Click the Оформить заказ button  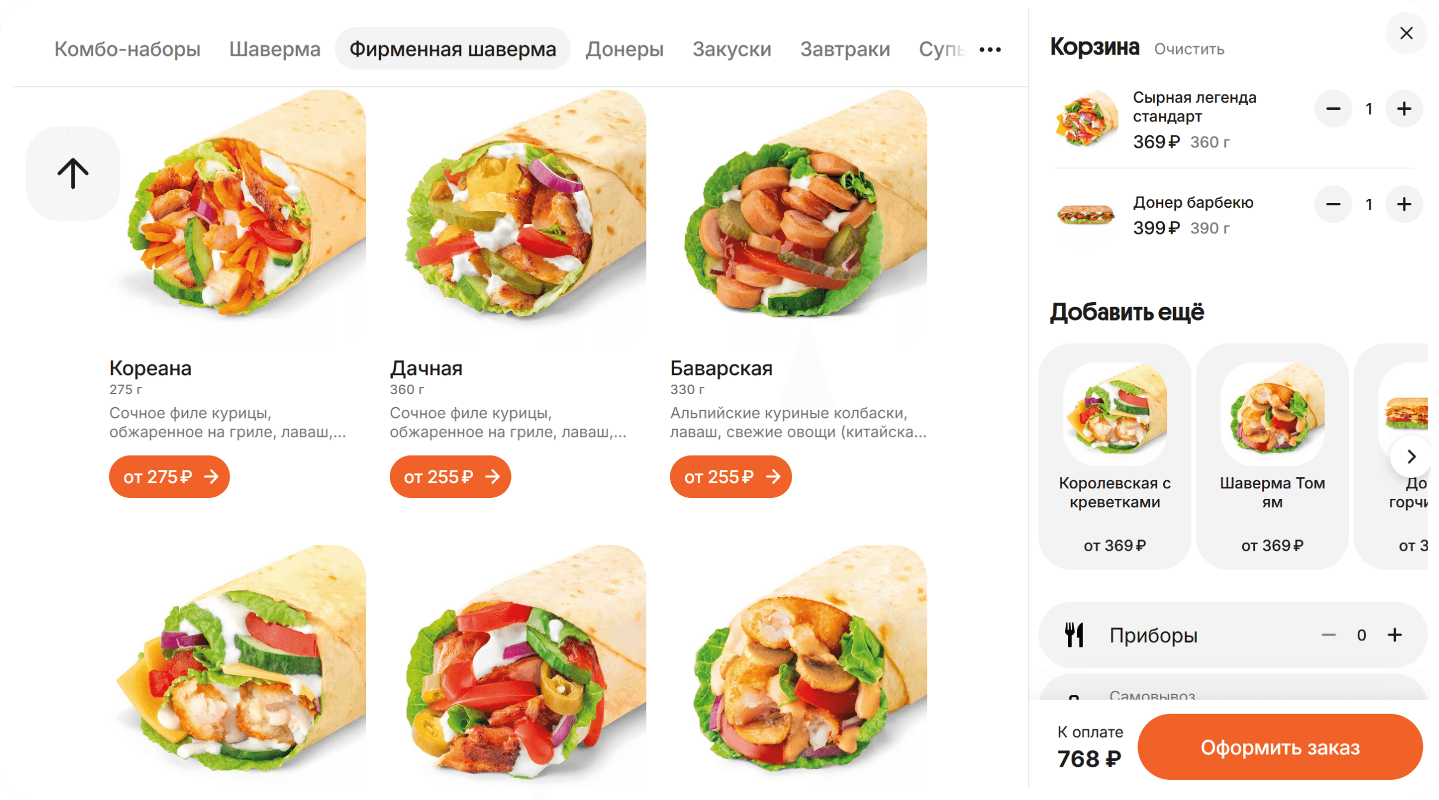[x=1279, y=747]
